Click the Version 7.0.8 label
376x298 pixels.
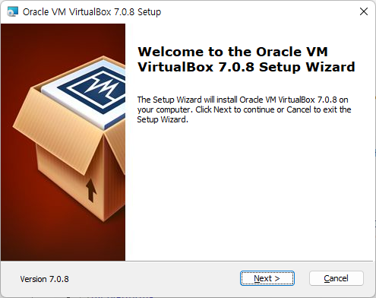[44, 279]
